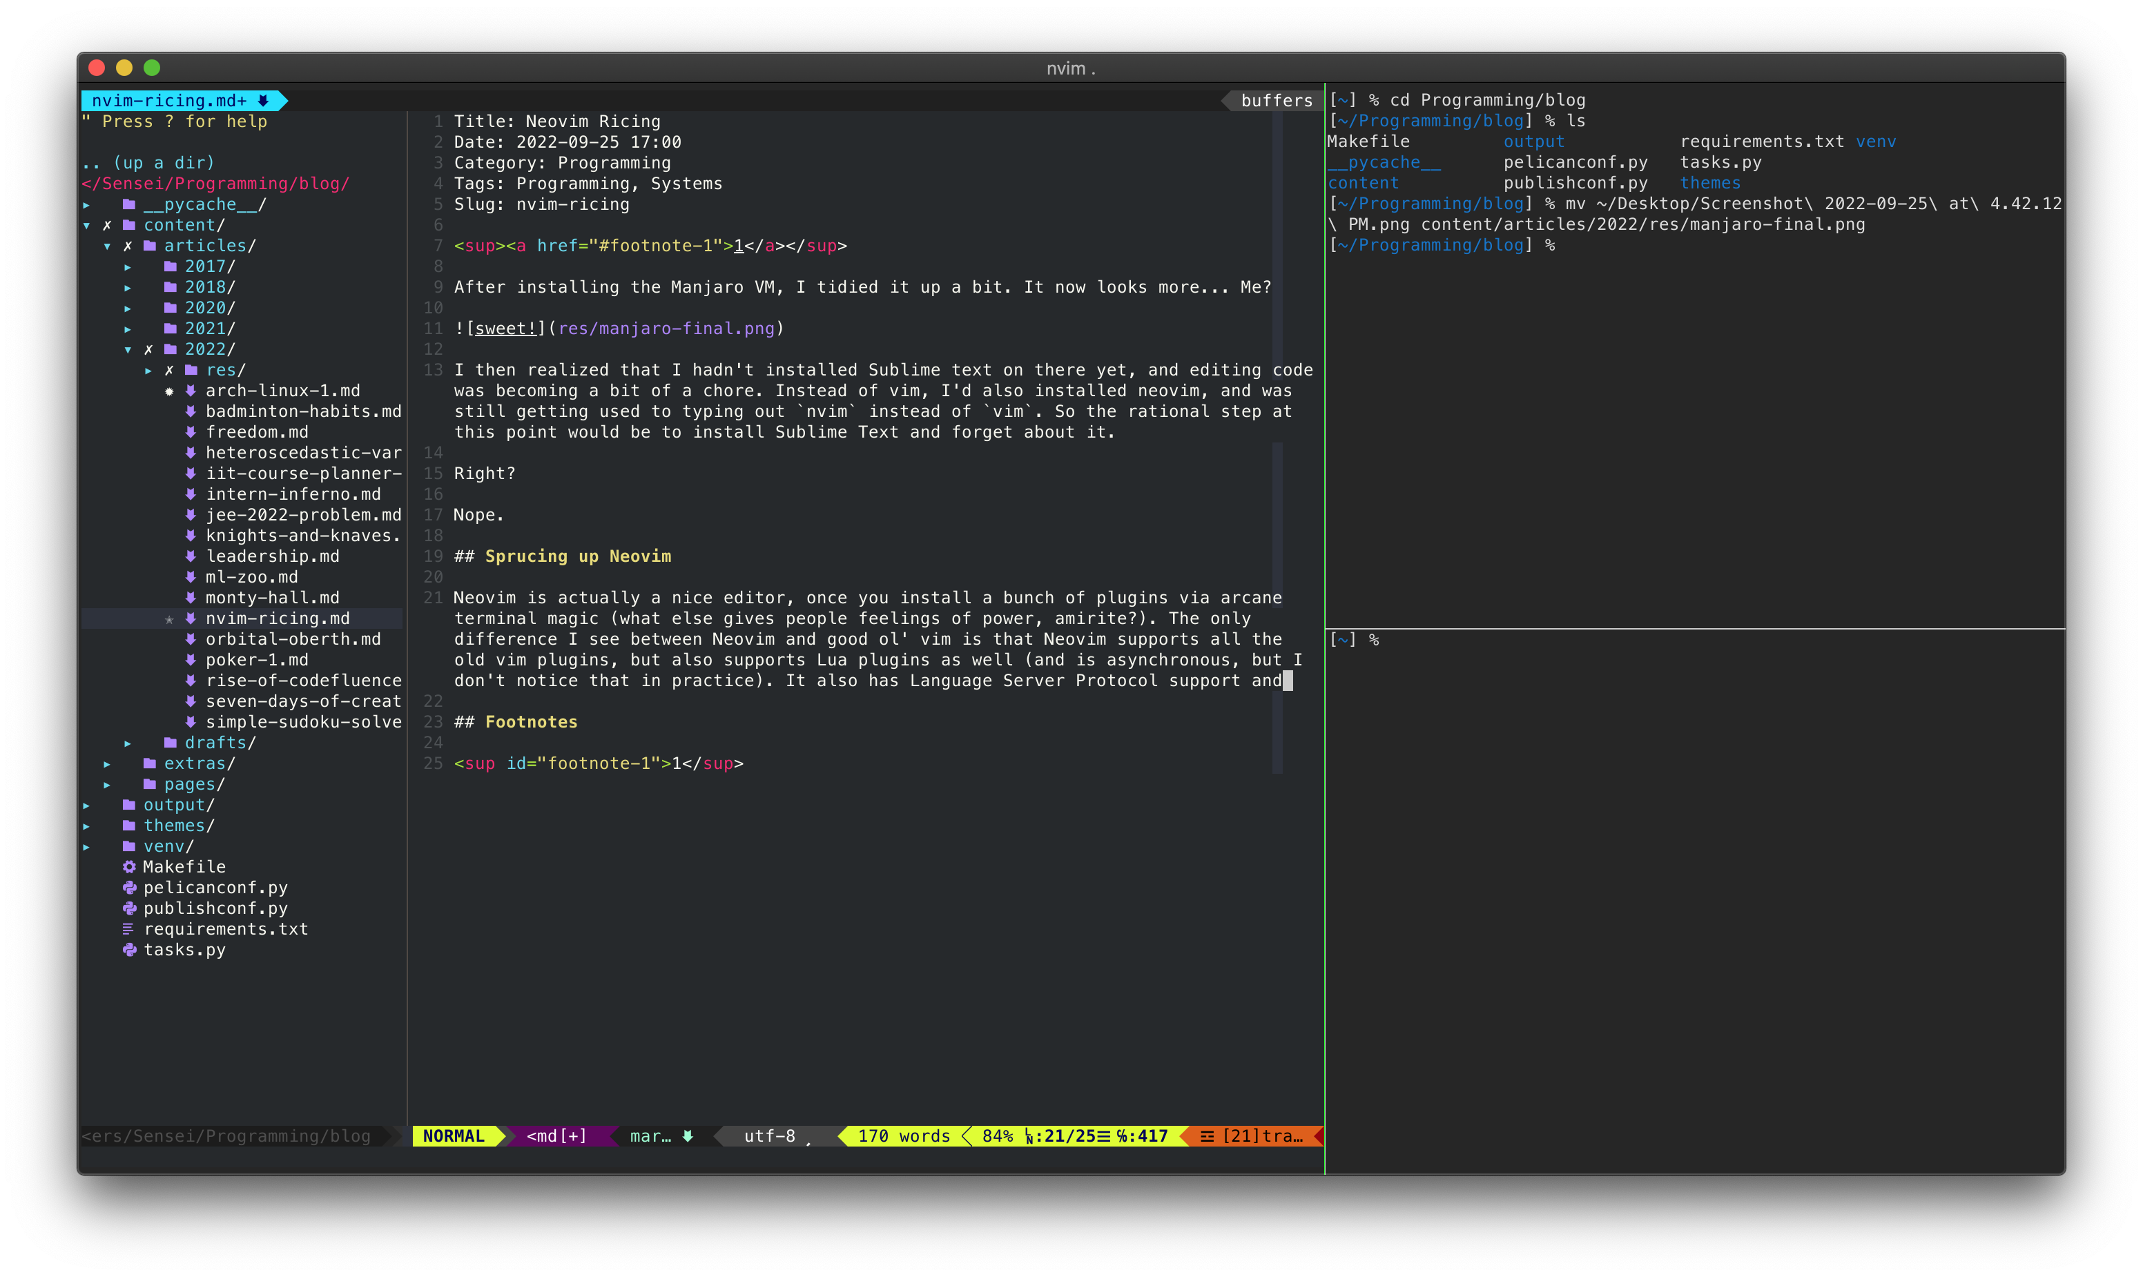Viewport: 2143px width, 1277px height.
Task: Click the markdown icon beside leadership.md
Action: tap(191, 556)
